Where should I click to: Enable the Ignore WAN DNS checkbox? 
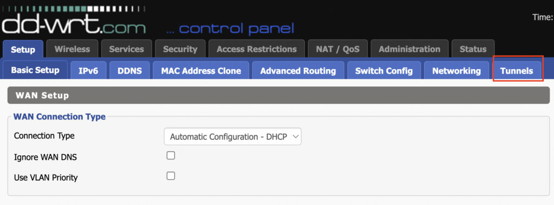[171, 156]
